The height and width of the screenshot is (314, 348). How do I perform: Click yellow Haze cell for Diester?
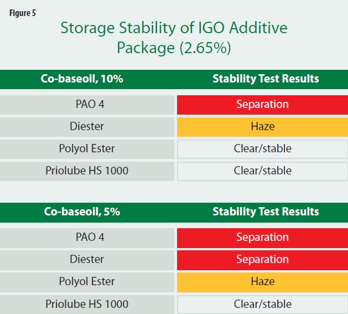(x=262, y=127)
